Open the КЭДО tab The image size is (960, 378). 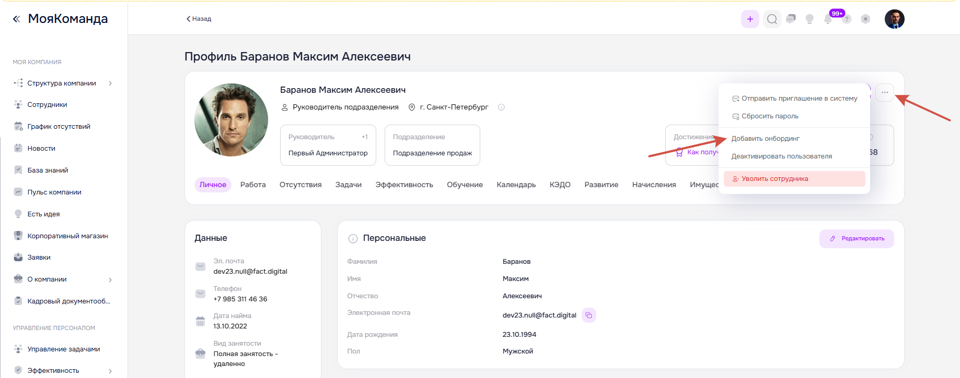point(560,185)
